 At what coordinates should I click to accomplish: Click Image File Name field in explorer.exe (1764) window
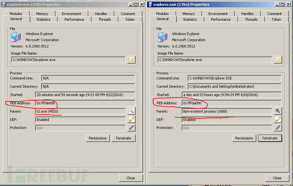pos(215,60)
